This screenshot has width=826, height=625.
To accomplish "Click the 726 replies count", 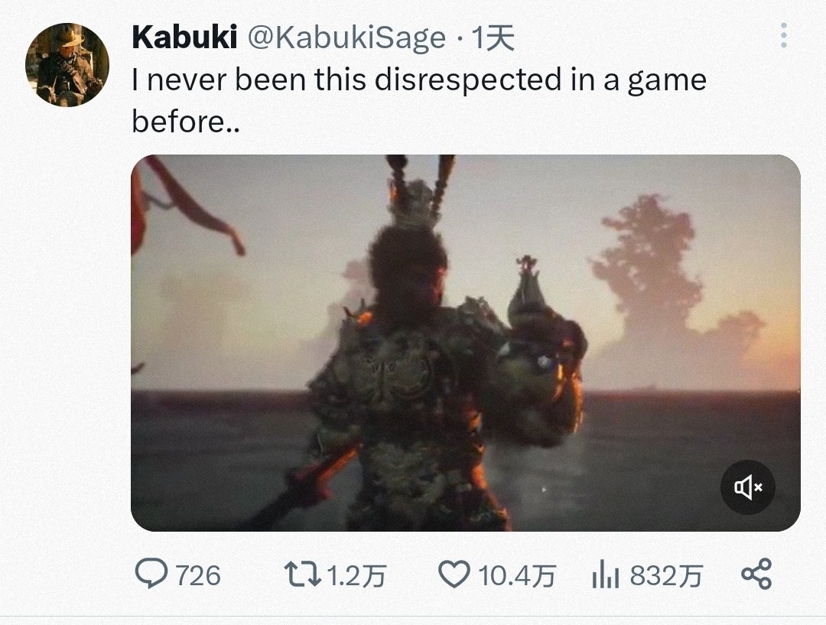I will click(x=197, y=575).
